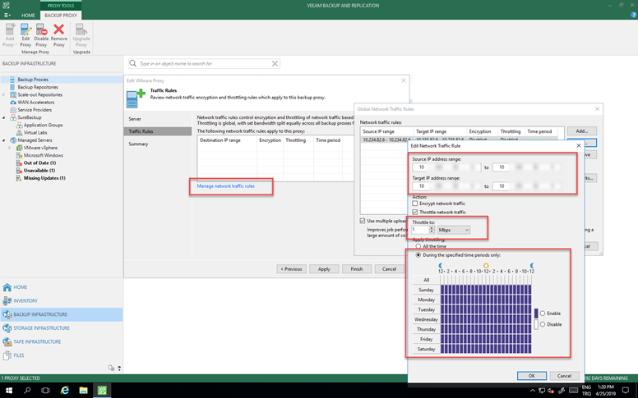This screenshot has width=638, height=398.
Task: Collapse the SureBackup tree node
Action: coord(3,118)
